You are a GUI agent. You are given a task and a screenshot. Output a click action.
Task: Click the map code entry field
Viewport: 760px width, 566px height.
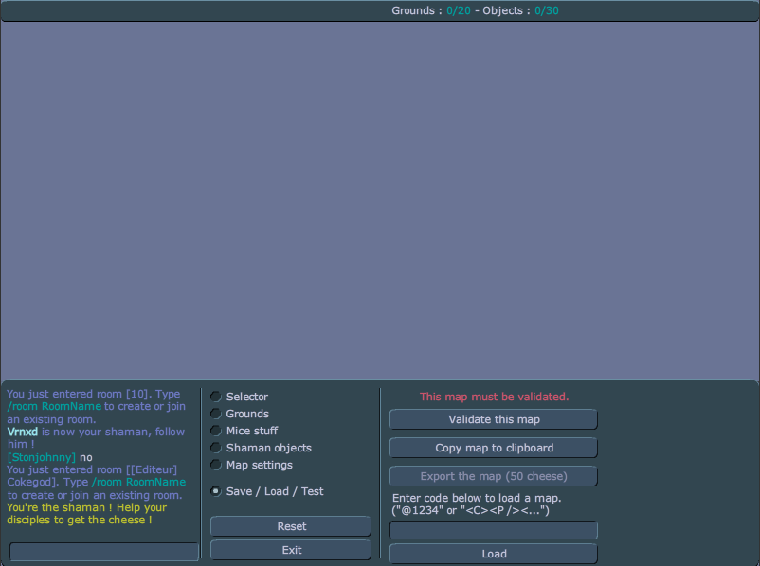tap(493, 530)
